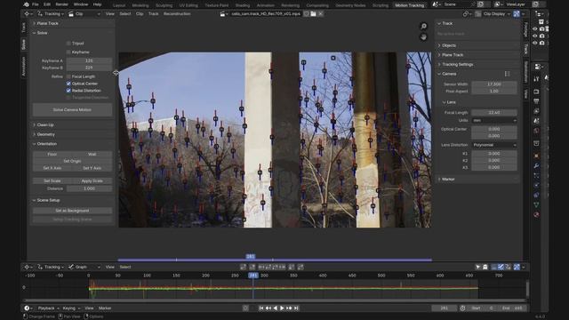Viewport: 569px width, 320px height.
Task: Switch to the Compositing workspace tab
Action: point(317,5)
